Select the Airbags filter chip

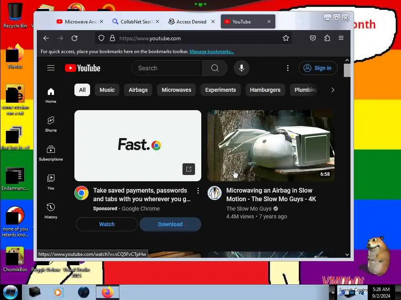click(x=138, y=90)
